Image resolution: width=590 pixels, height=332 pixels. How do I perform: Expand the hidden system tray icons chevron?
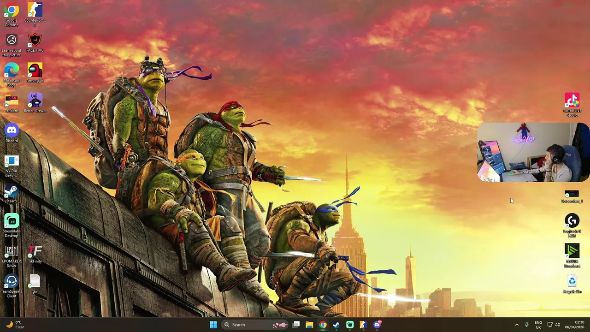517,325
